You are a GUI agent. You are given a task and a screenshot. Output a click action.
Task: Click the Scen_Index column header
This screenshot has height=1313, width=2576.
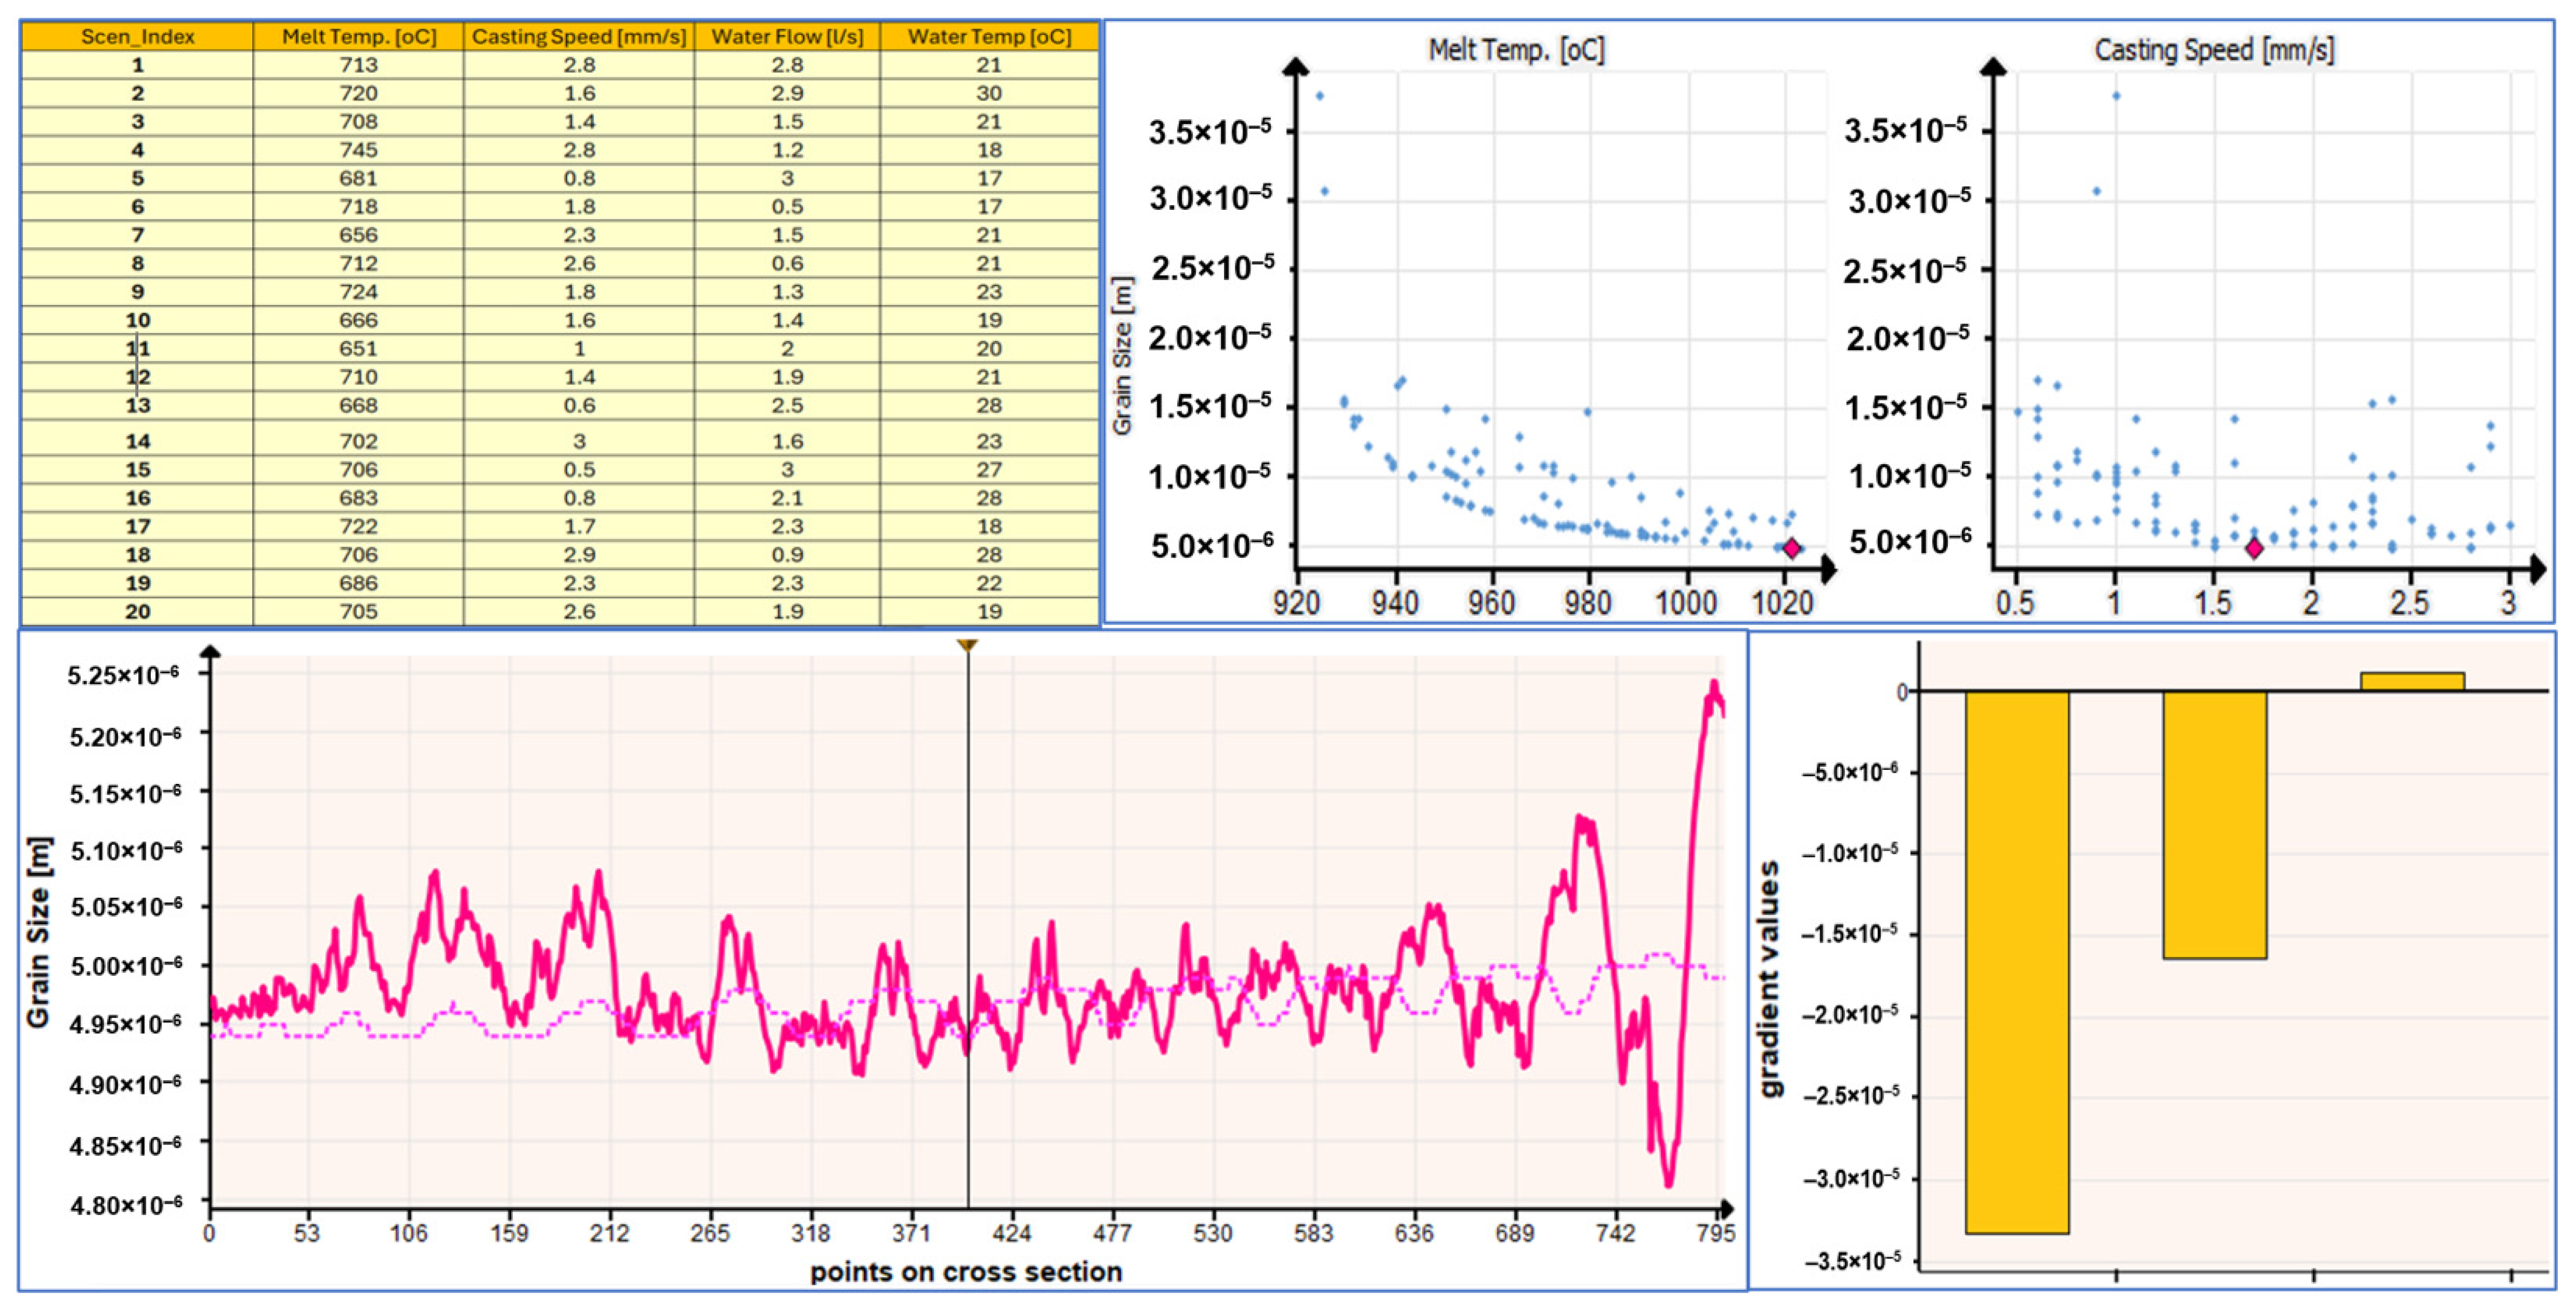coord(137,37)
